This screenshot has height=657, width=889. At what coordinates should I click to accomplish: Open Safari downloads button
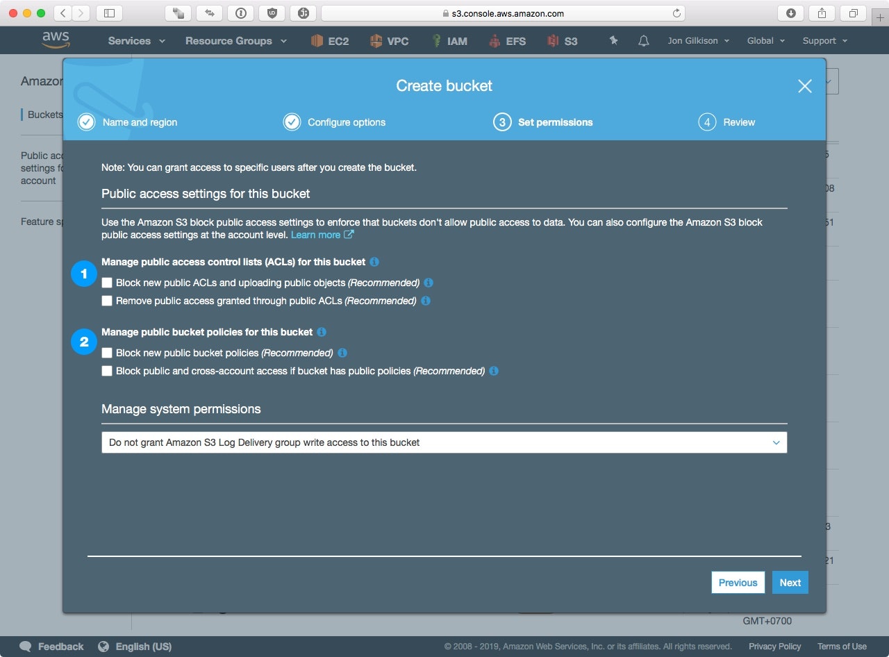(x=791, y=13)
